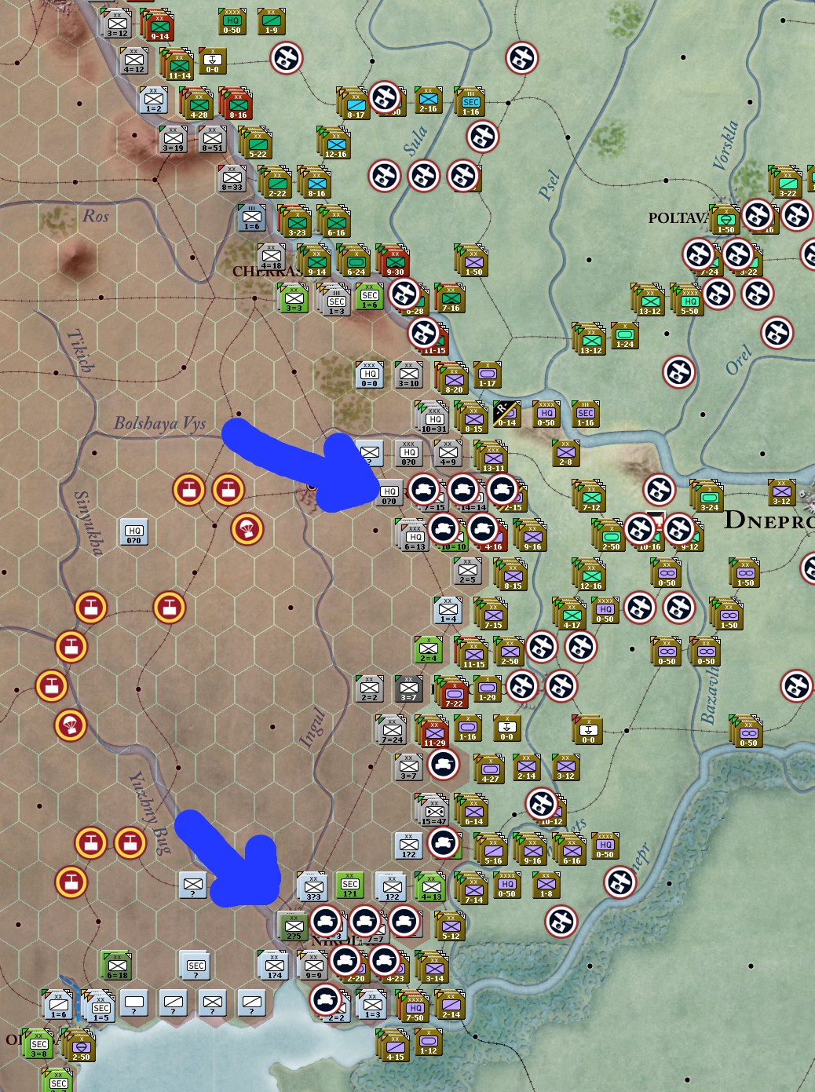Select the 5-22 Soviet unit stack

point(257,144)
